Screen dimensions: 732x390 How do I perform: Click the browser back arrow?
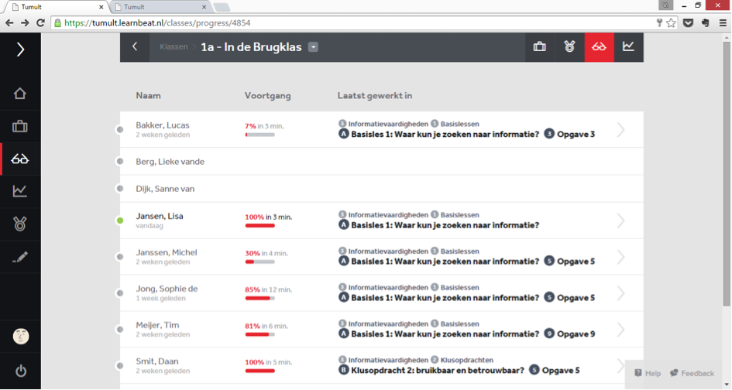click(x=9, y=23)
